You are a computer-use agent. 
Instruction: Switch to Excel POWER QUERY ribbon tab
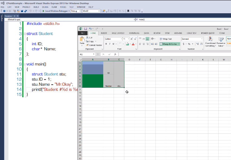[208, 33]
